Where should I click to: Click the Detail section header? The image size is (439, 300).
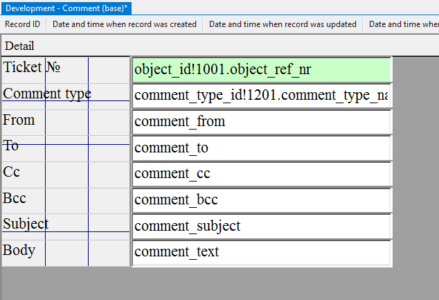[x=19, y=46]
